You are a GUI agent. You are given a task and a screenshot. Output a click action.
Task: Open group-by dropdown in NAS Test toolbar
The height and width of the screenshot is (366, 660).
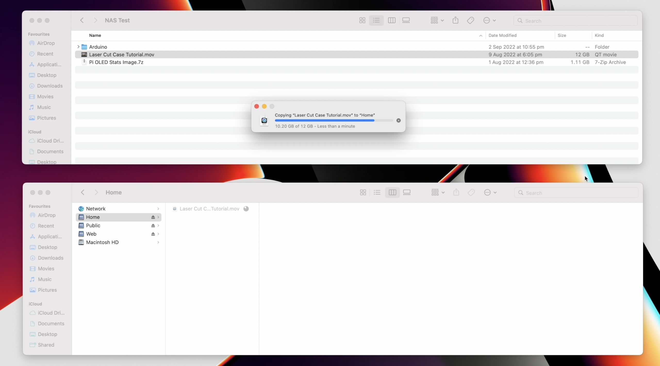coord(437,20)
